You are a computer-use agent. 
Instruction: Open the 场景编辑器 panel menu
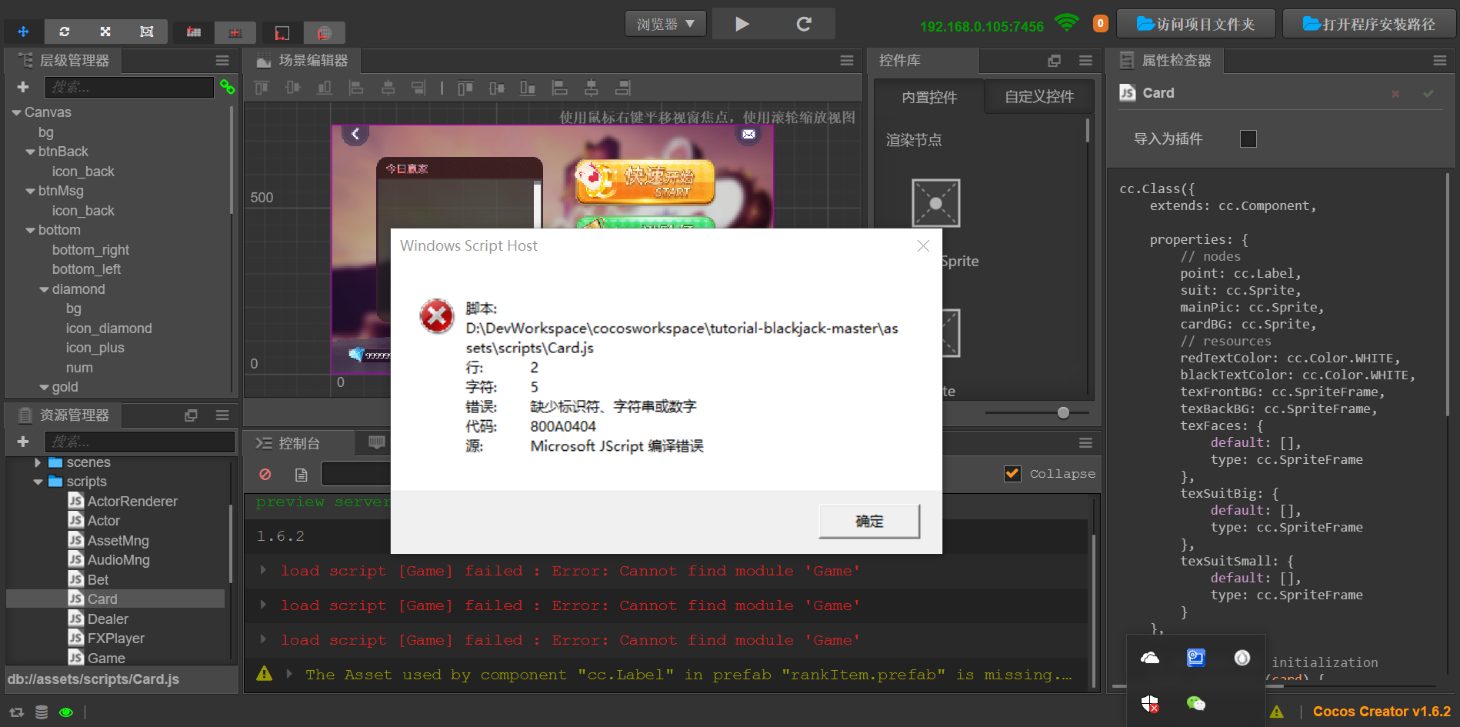[x=847, y=61]
